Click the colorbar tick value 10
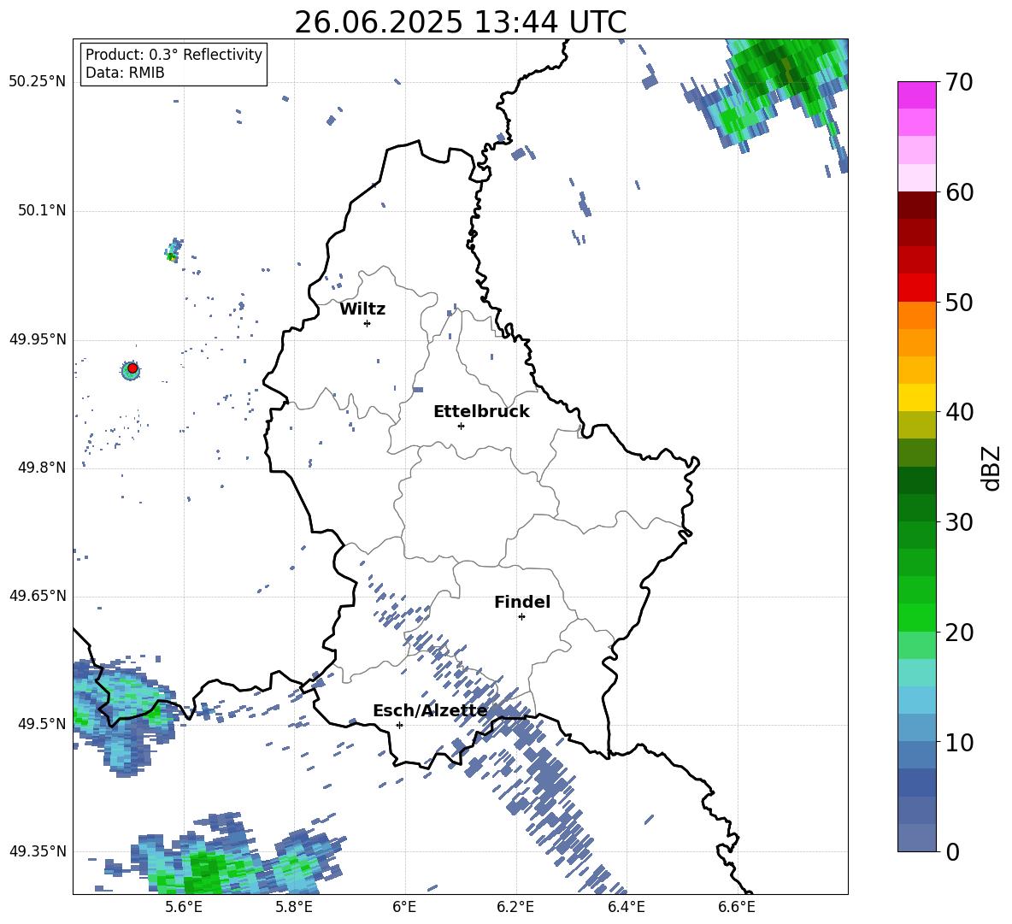The image size is (1012, 924). tap(959, 742)
